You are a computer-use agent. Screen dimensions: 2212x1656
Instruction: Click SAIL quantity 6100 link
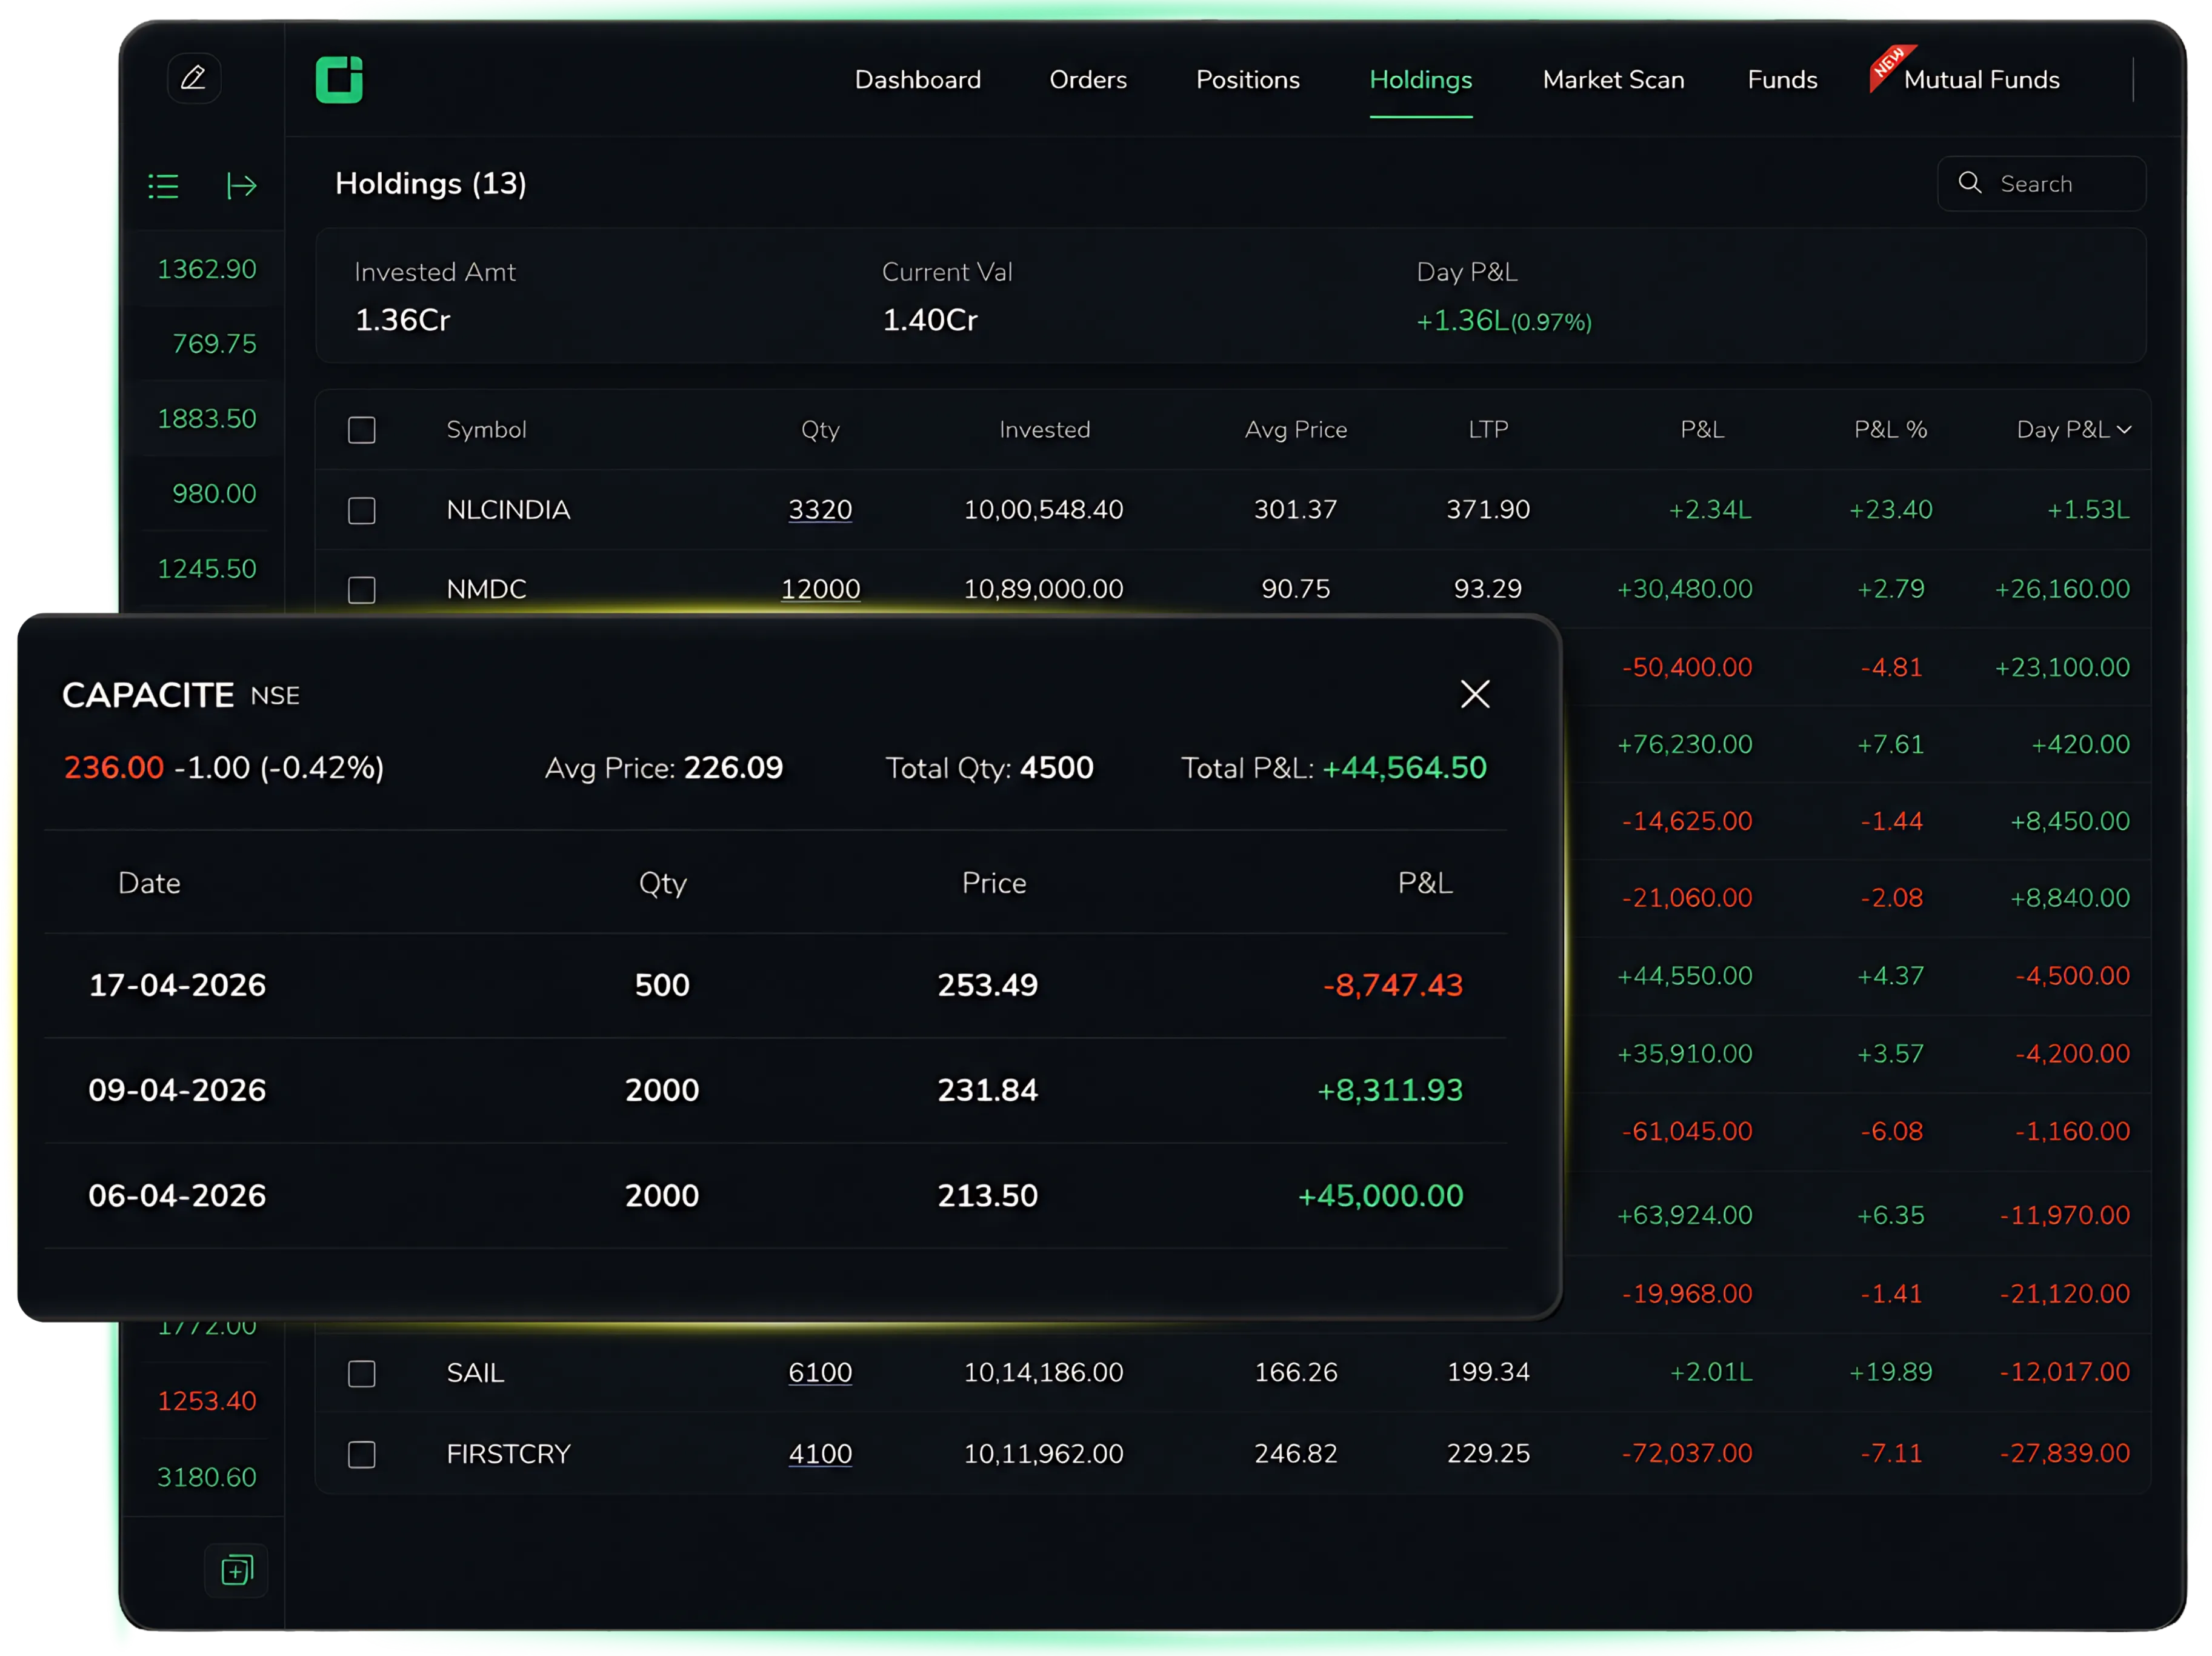coord(820,1372)
